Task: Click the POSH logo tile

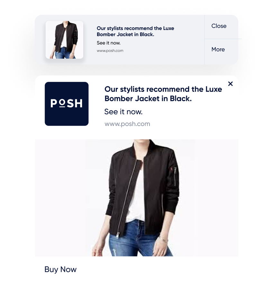Action: point(67,104)
